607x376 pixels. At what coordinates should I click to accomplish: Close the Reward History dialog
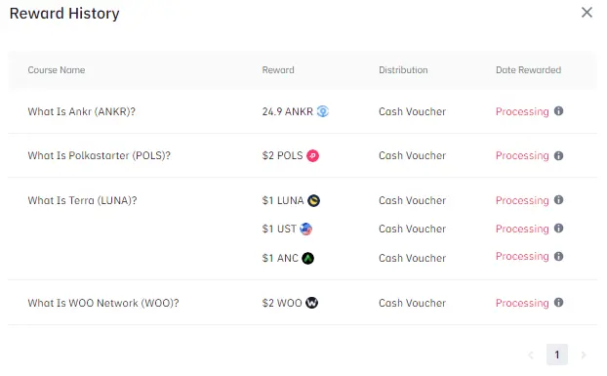587,13
